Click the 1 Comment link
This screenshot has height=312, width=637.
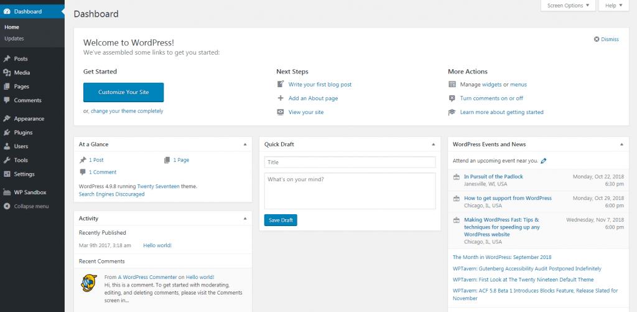coord(103,173)
